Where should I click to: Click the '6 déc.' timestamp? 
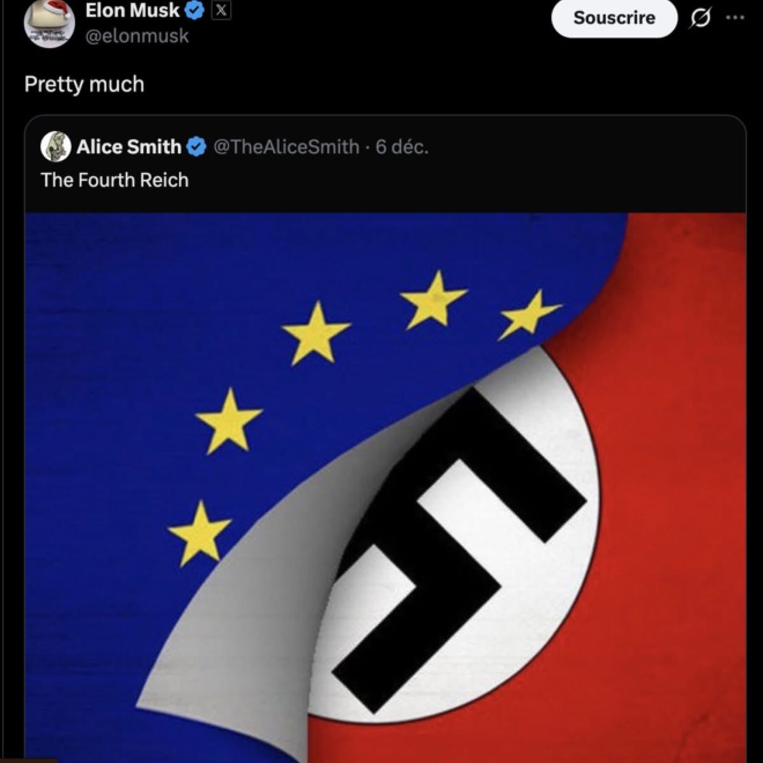[402, 147]
